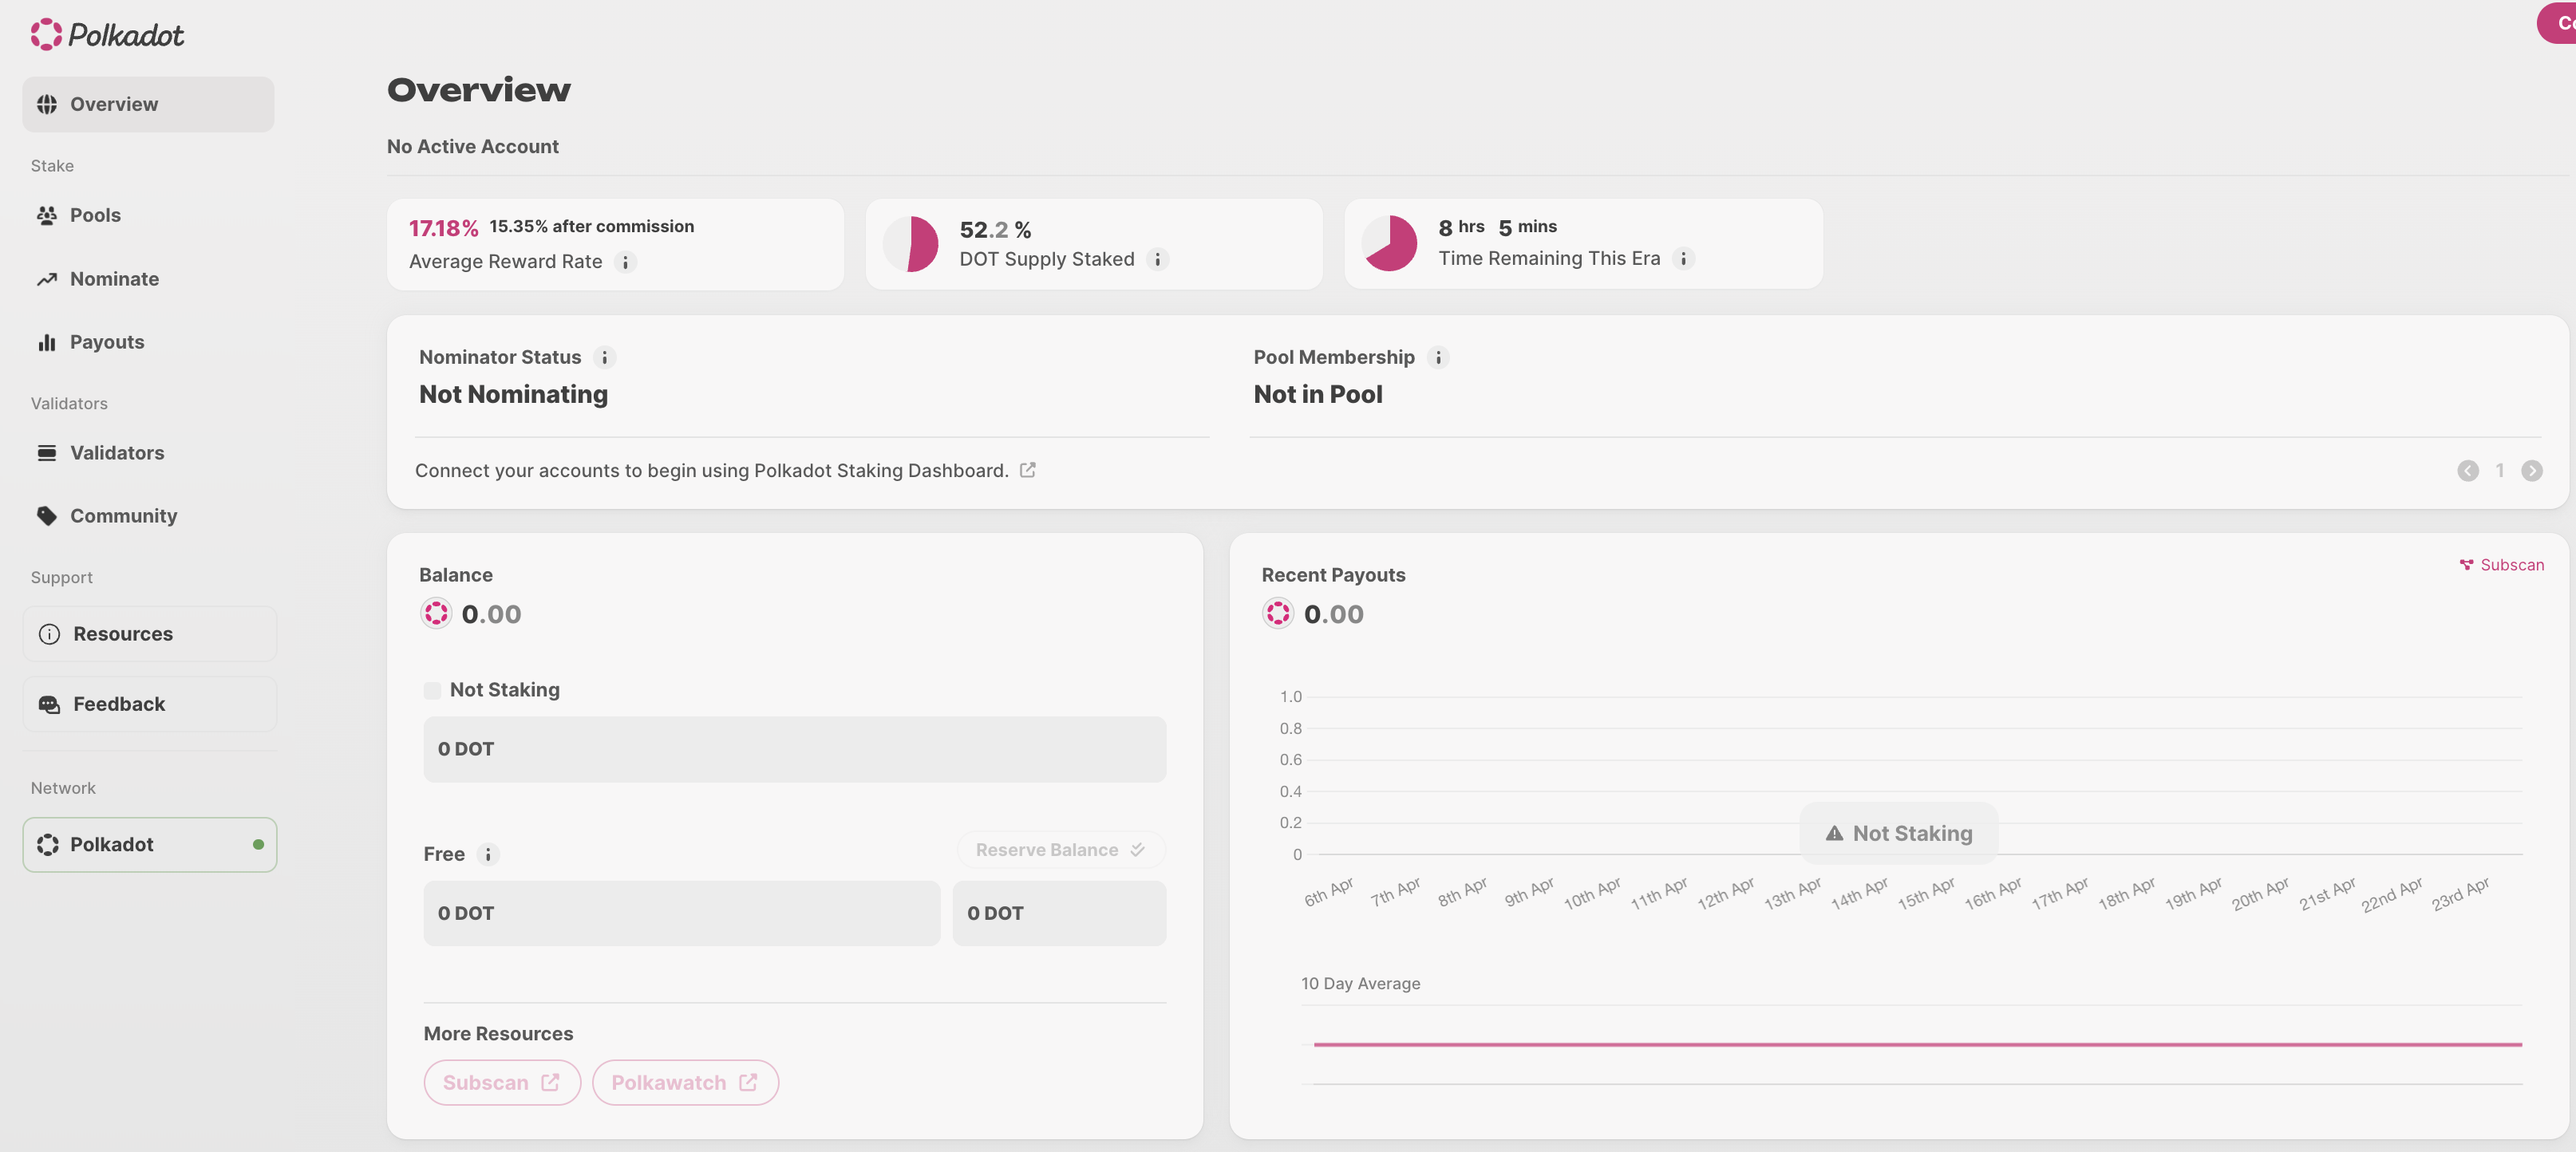Click the Balance DOT token icon

(436, 614)
